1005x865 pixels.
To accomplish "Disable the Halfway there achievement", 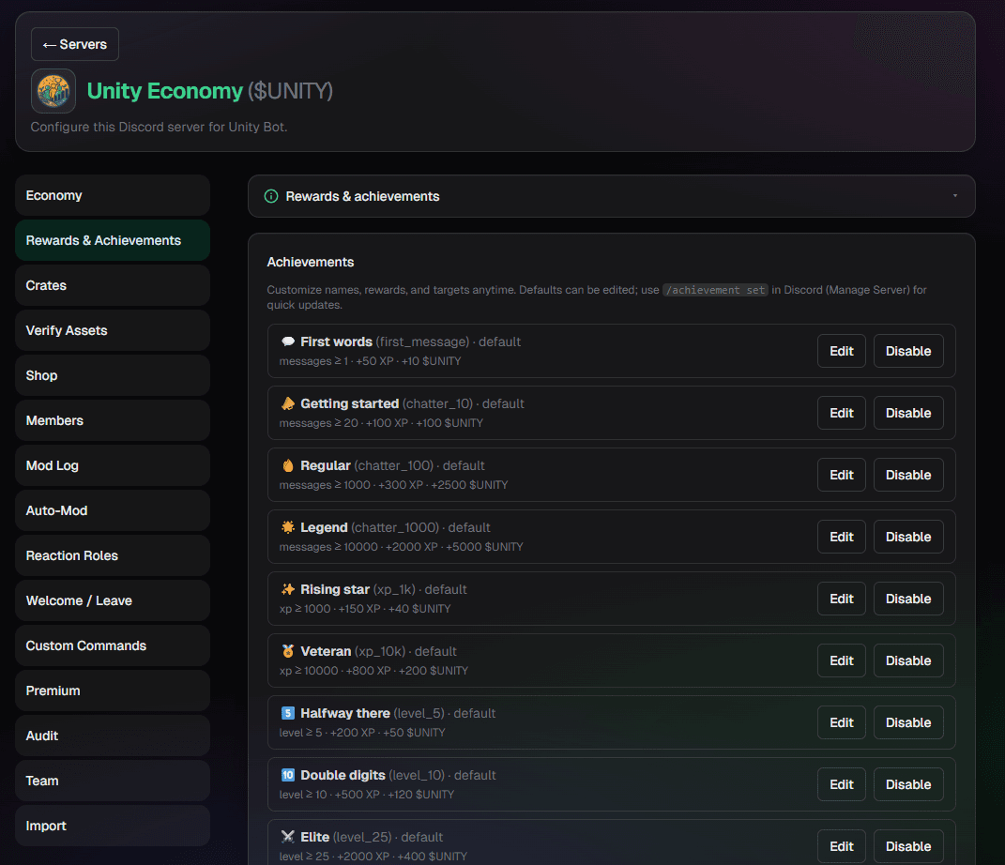I will (x=908, y=722).
